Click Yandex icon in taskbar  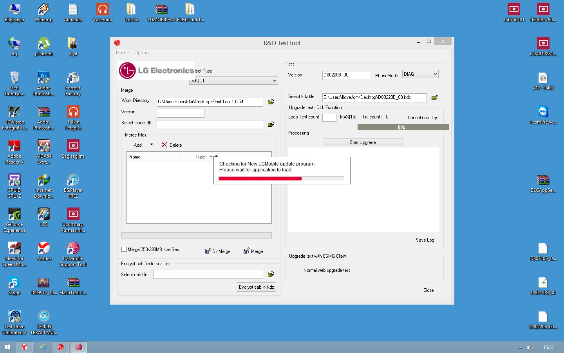(24, 347)
